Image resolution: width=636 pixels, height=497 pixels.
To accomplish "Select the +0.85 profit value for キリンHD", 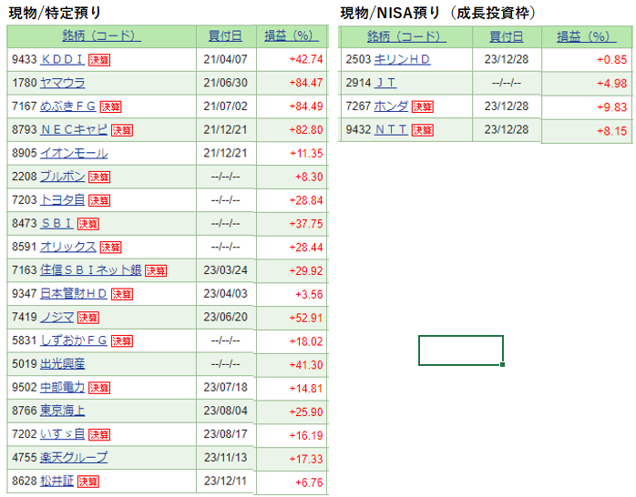I will tap(611, 60).
